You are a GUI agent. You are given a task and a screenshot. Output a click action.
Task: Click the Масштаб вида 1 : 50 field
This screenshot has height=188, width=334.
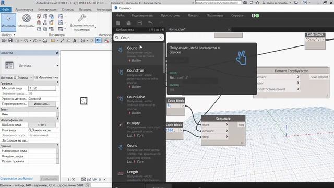tap(42, 88)
